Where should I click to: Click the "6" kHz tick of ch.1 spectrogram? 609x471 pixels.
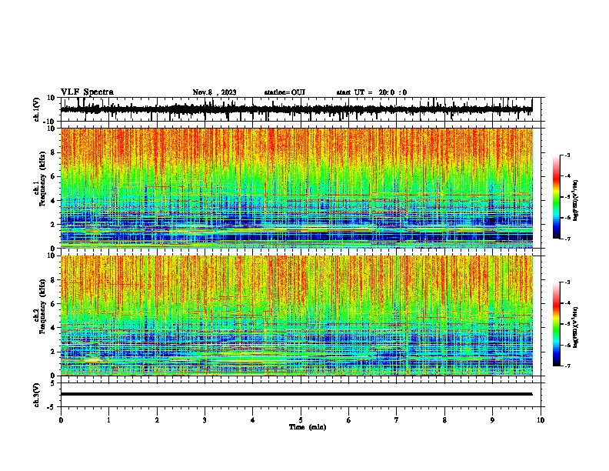54,176
